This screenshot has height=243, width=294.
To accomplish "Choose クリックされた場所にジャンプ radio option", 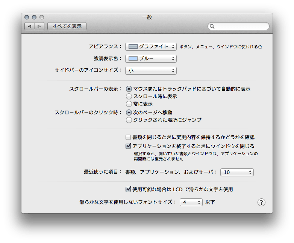I will 129,120.
